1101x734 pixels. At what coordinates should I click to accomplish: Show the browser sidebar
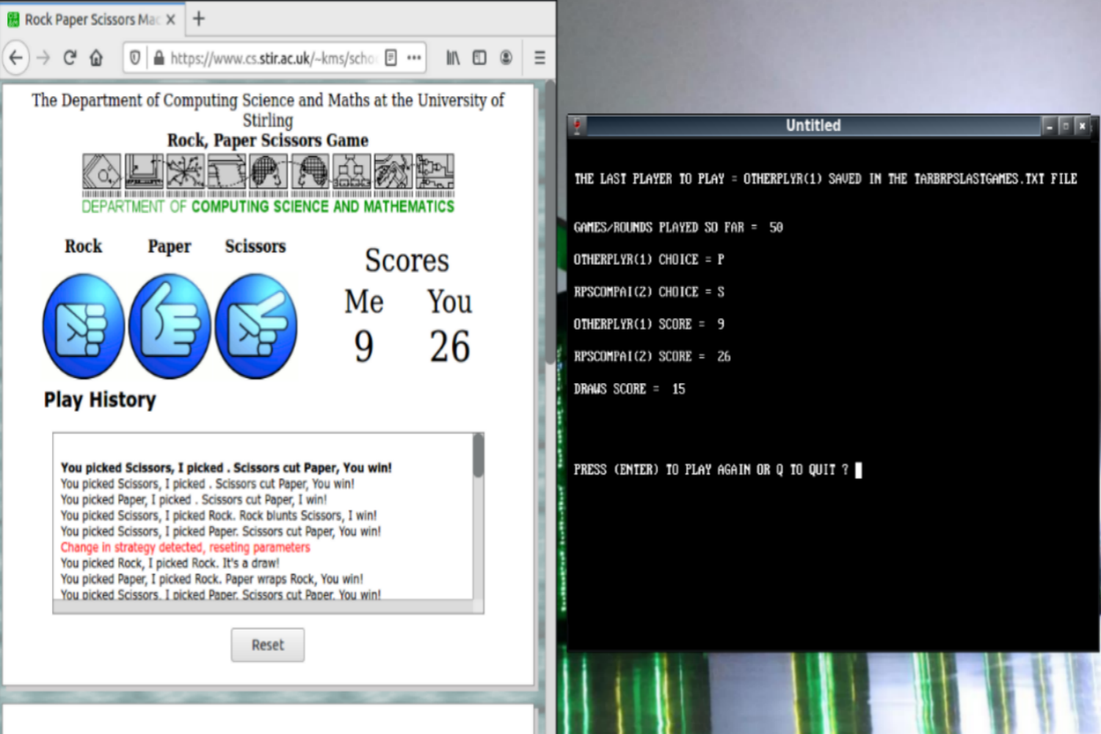(x=479, y=57)
